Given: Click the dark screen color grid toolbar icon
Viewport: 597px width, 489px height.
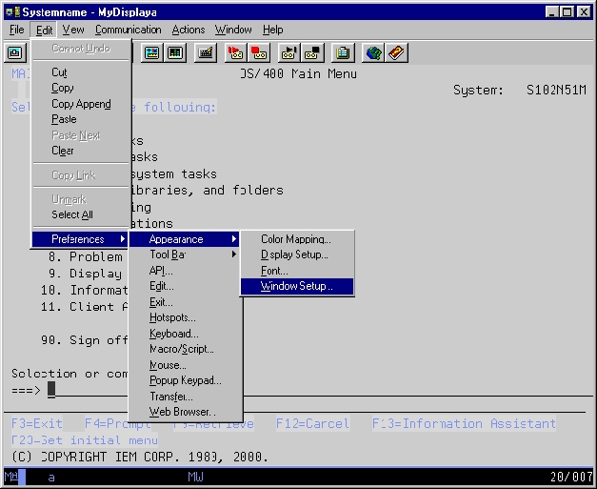Looking at the screenshot, I should point(175,52).
